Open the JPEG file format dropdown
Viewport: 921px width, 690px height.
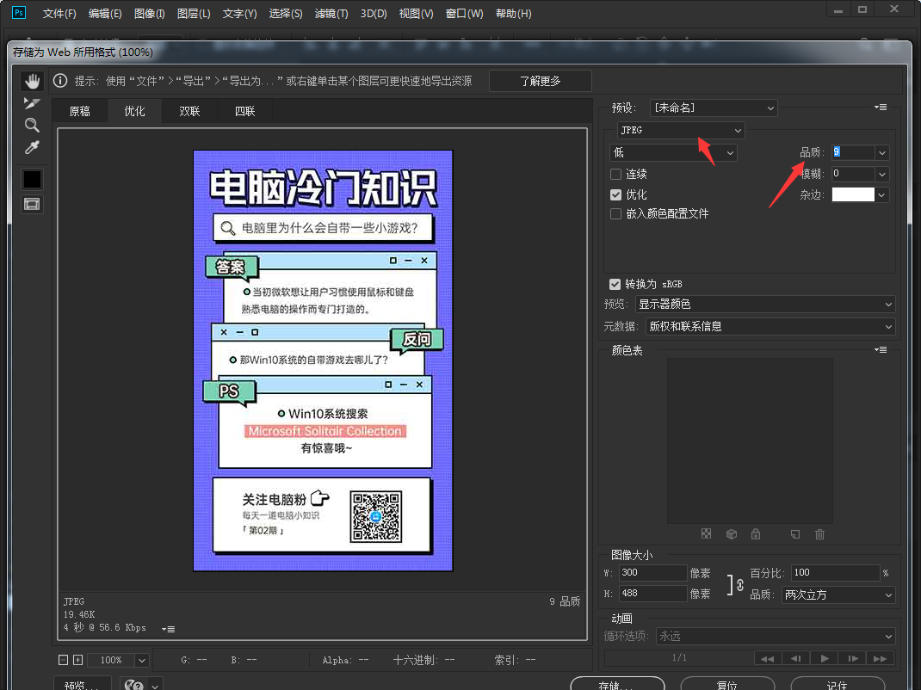click(x=681, y=130)
